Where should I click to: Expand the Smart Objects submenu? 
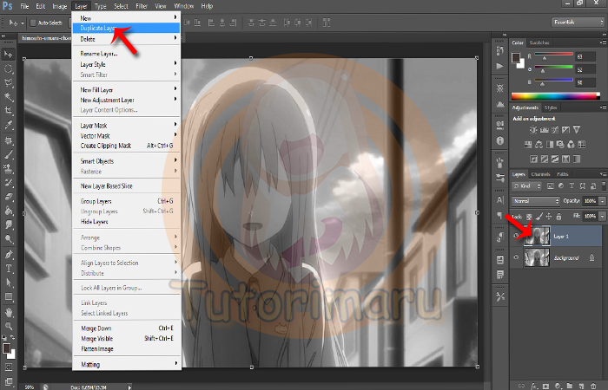(x=127, y=161)
